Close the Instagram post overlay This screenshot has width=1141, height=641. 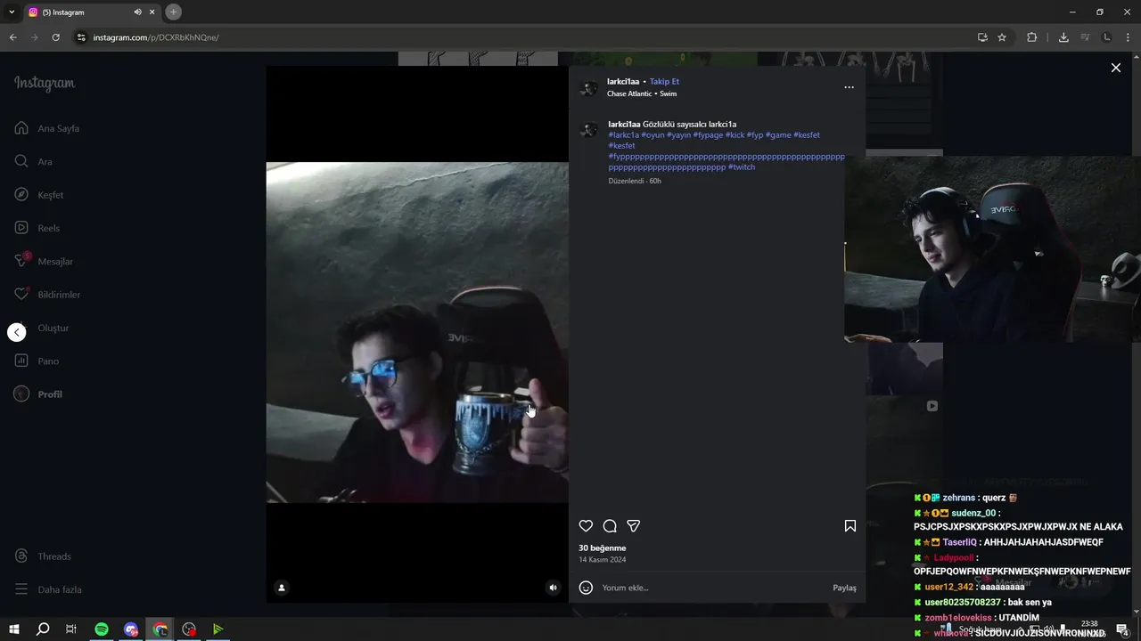tap(1115, 68)
